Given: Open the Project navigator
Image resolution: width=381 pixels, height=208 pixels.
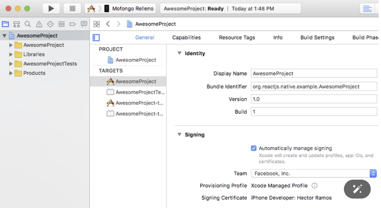Looking at the screenshot, I should tap(6, 24).
